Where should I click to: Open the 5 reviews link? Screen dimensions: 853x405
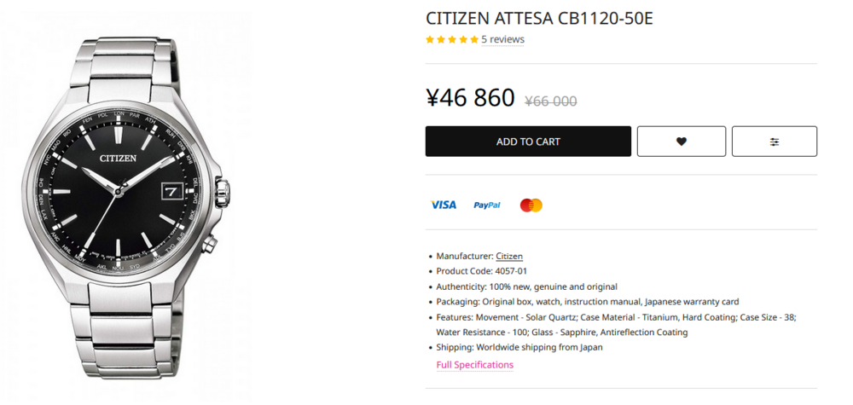point(502,39)
